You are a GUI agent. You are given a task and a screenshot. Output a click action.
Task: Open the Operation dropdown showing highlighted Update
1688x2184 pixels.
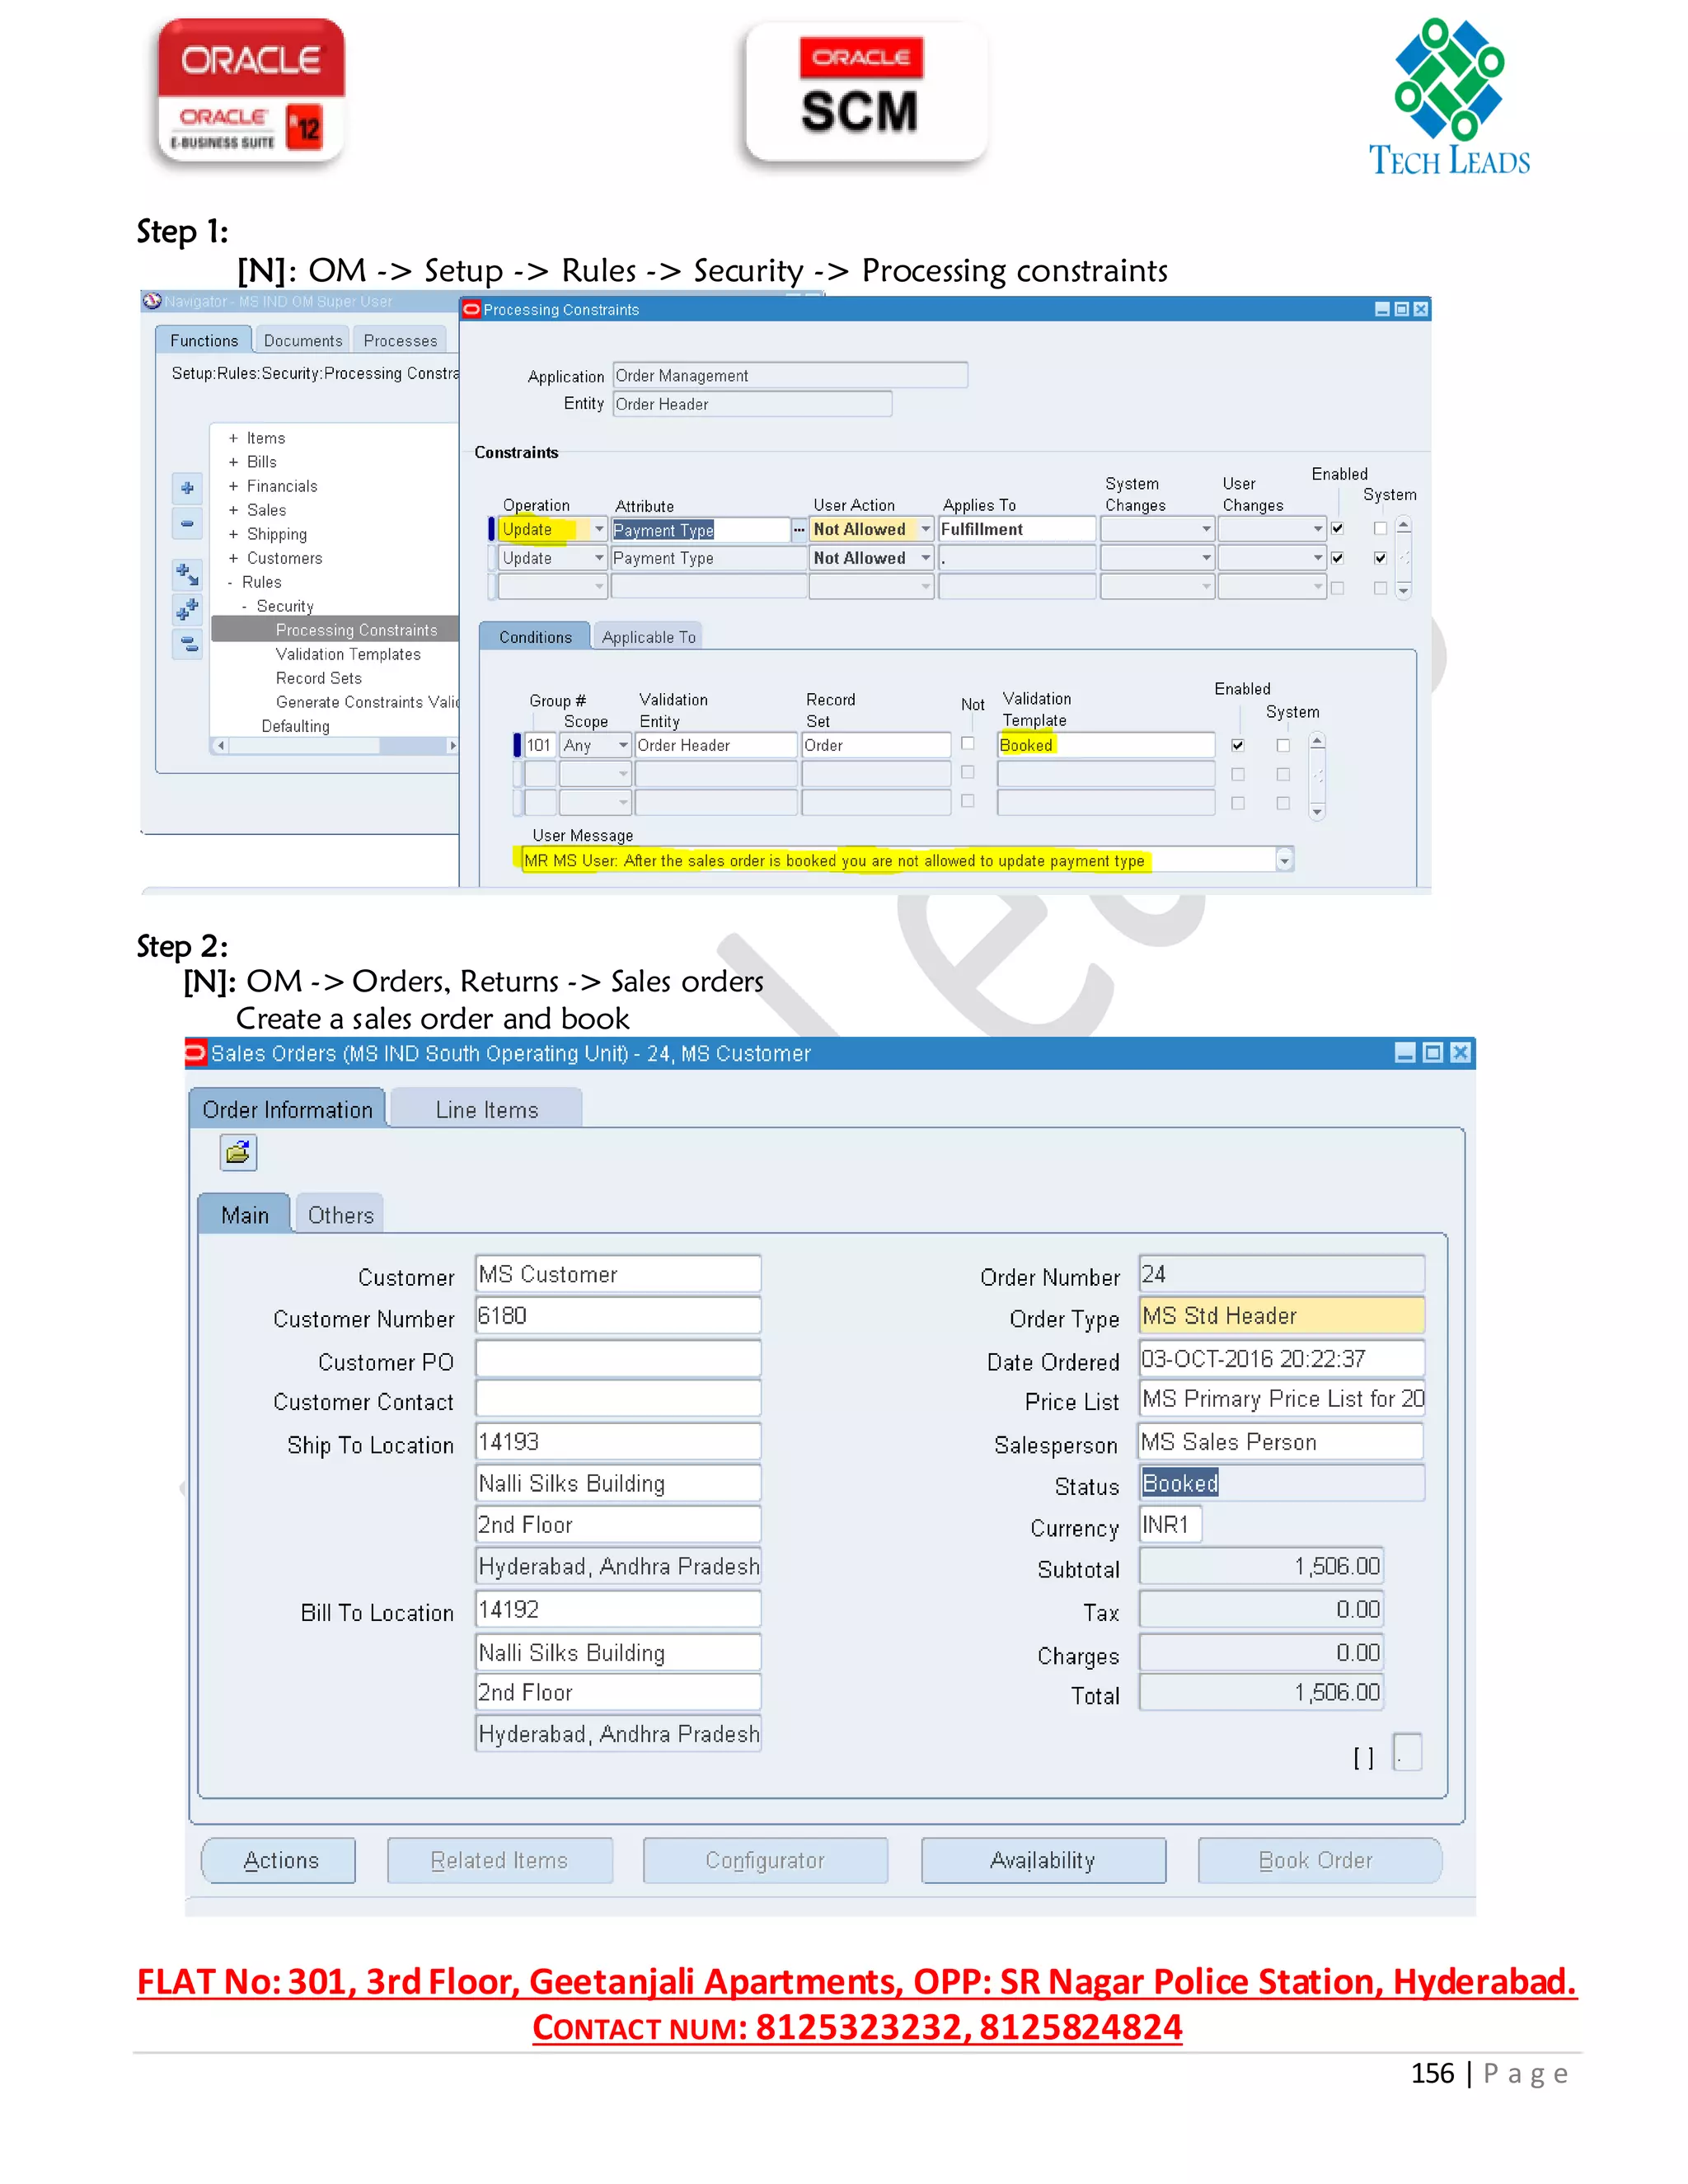(599, 530)
